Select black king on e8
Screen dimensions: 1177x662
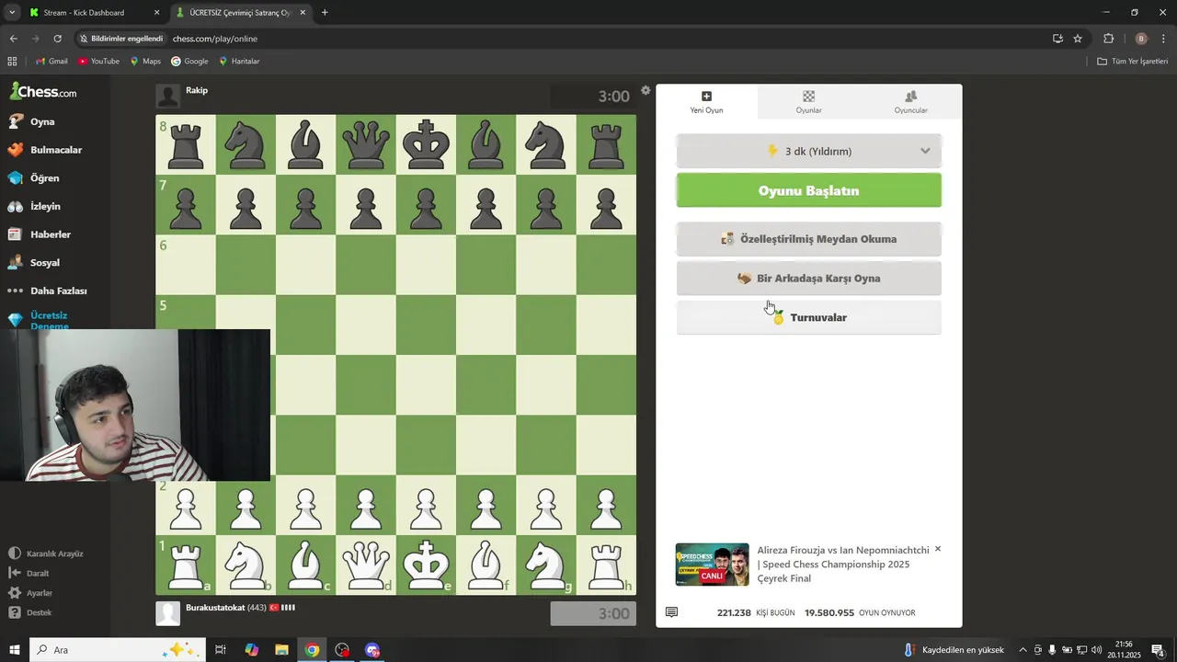click(x=426, y=145)
